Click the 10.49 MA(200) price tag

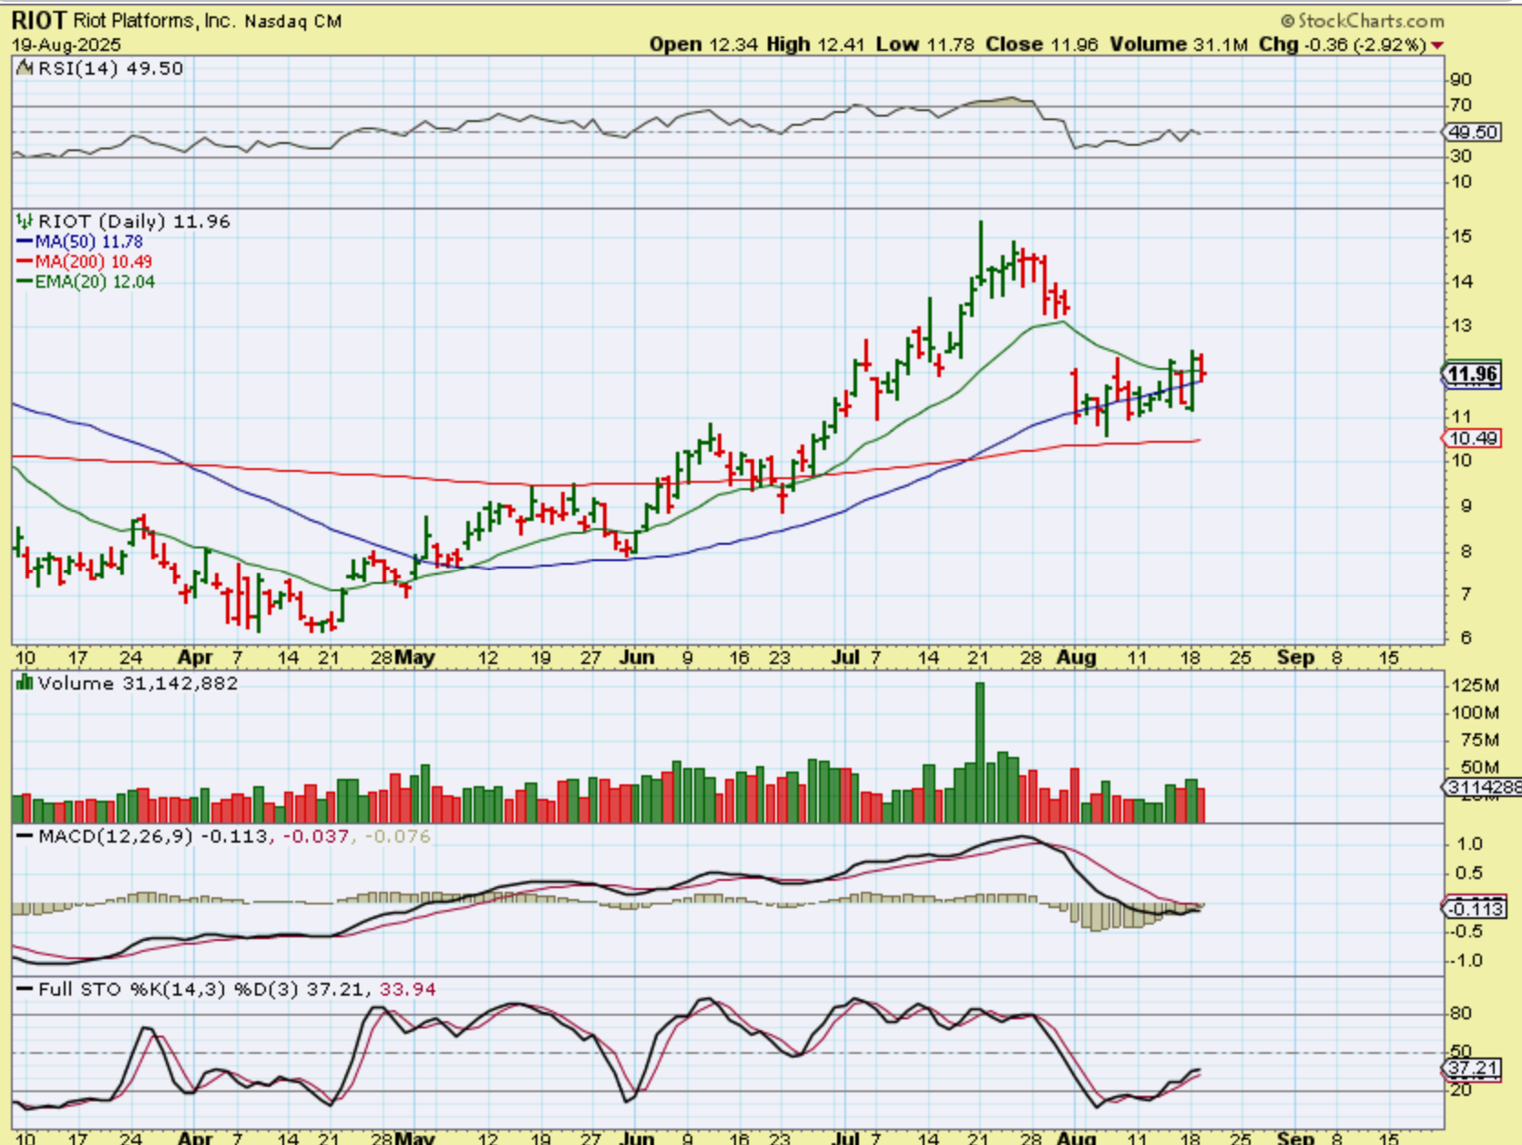tap(1473, 438)
